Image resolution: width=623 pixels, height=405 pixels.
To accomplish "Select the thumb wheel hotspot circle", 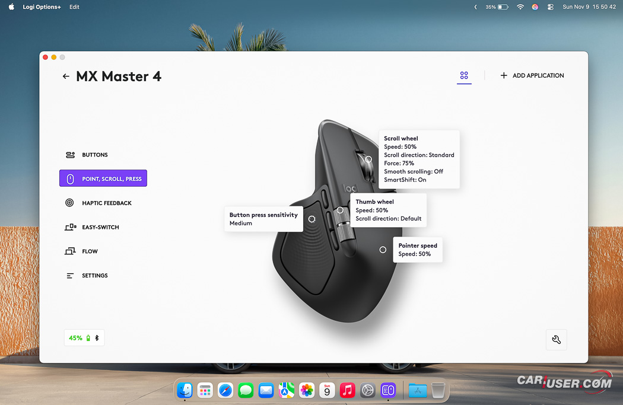I will pos(340,210).
